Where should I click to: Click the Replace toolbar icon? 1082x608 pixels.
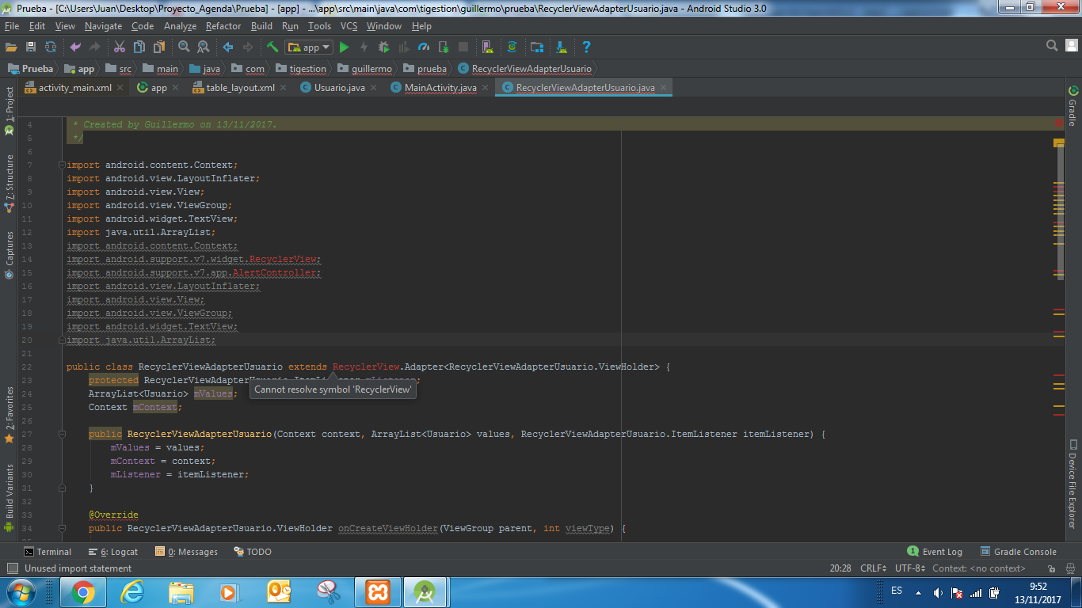click(x=203, y=47)
